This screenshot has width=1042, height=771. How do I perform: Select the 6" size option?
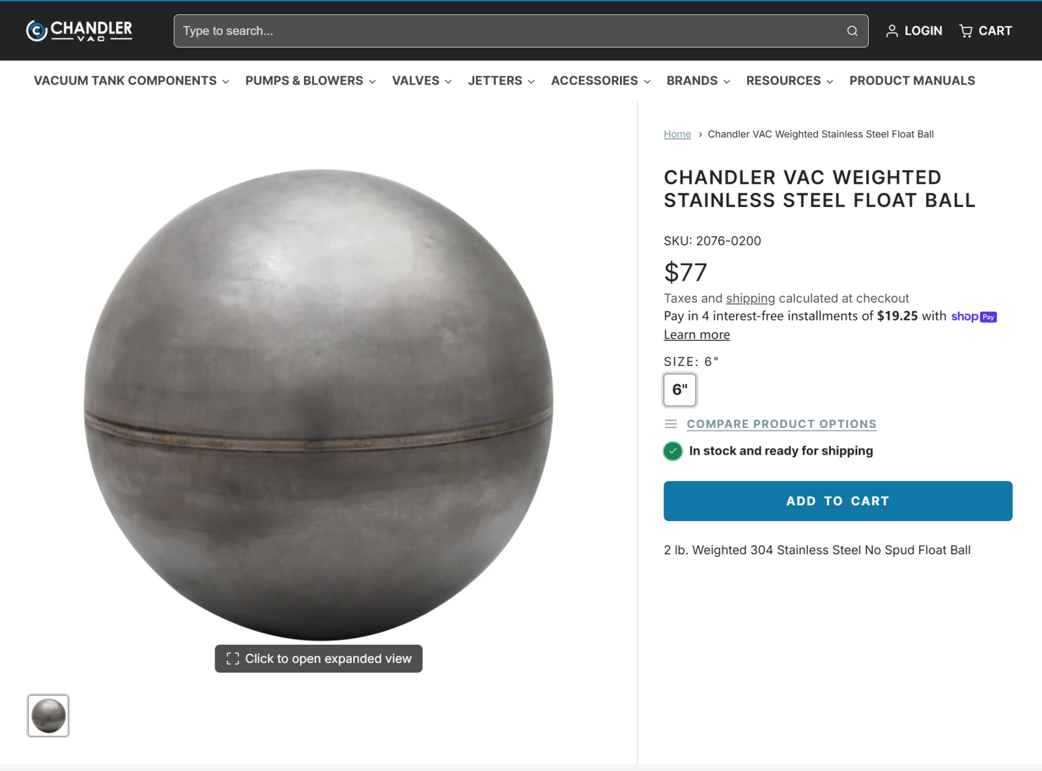click(x=680, y=389)
